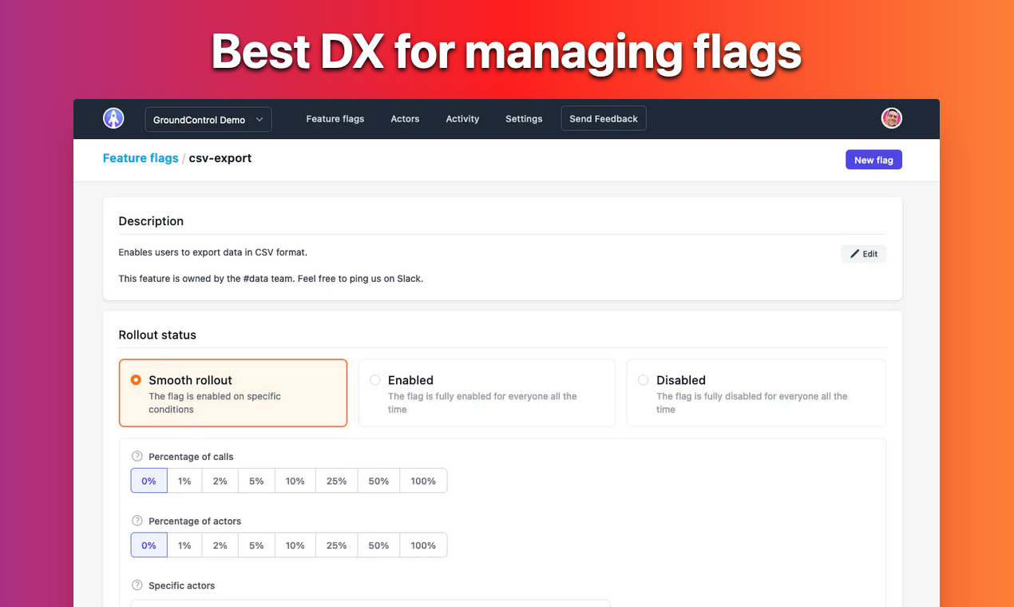The height and width of the screenshot is (607, 1014).
Task: Set Percentage of calls to 5%
Action: click(256, 481)
